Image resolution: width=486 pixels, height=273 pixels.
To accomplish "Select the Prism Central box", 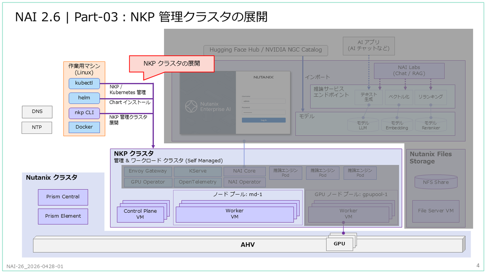I will (x=62, y=197).
